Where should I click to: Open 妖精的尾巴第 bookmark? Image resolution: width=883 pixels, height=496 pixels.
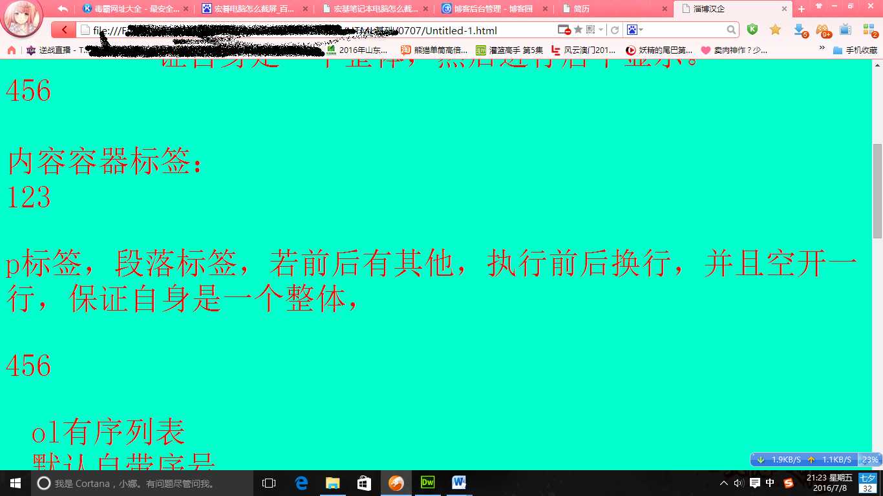click(659, 50)
